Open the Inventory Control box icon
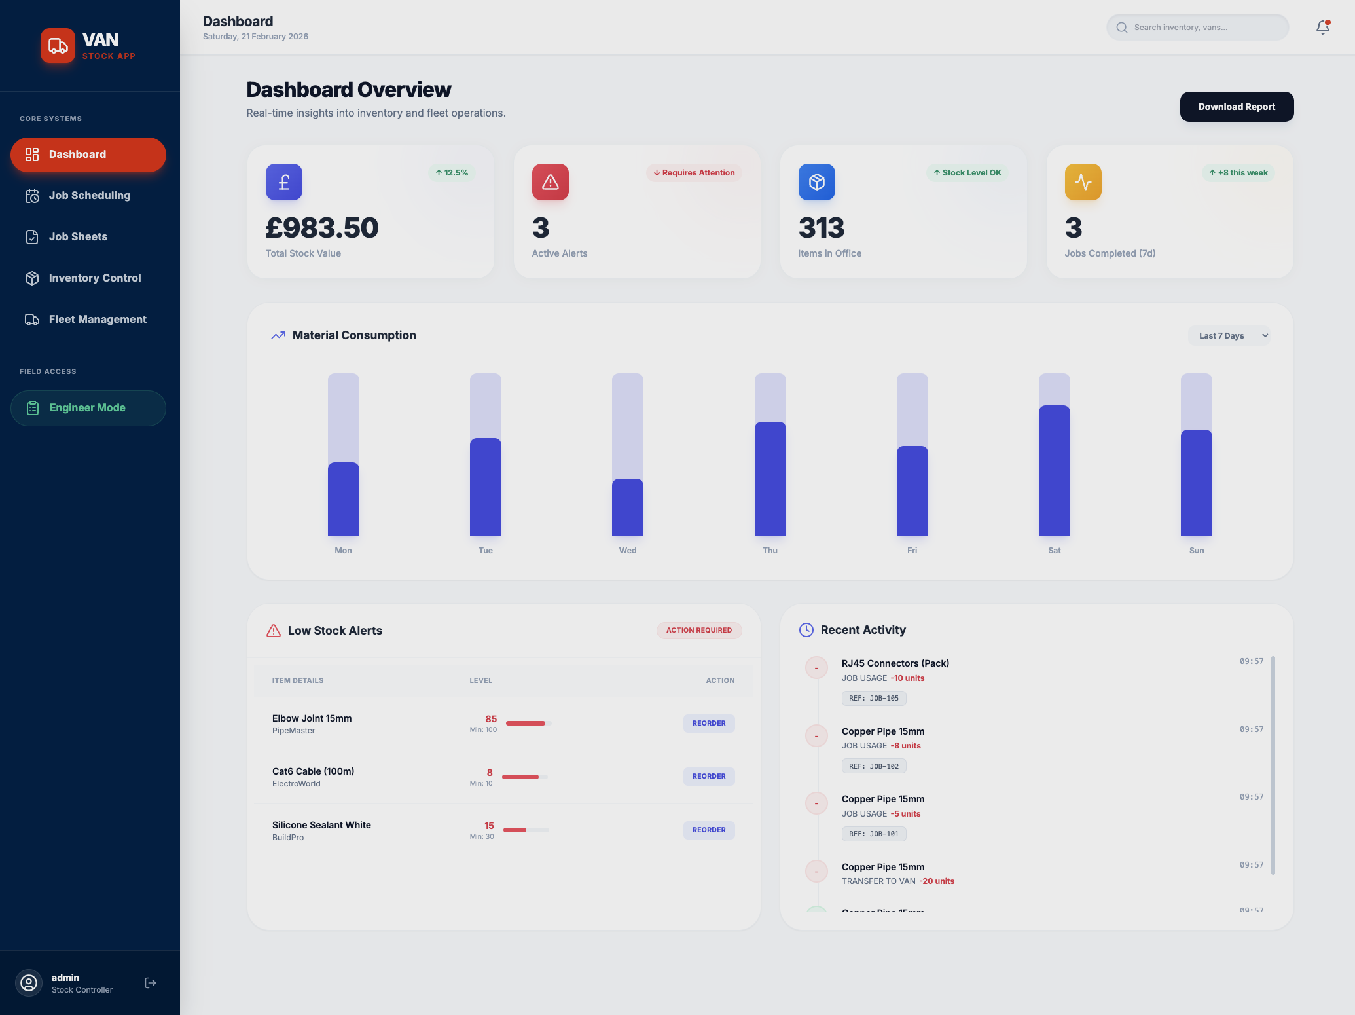Screen dimensions: 1355x1015 33,278
